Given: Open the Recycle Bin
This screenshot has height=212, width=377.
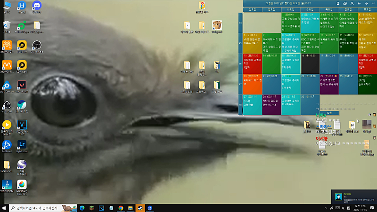Looking at the screenshot, I should pos(7,26).
